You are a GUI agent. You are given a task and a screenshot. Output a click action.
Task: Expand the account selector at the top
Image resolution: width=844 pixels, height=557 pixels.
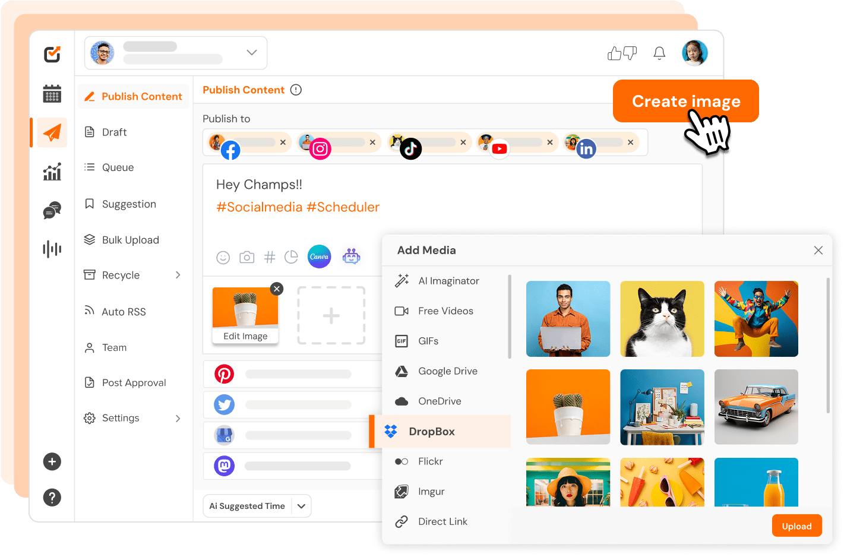tap(251, 52)
